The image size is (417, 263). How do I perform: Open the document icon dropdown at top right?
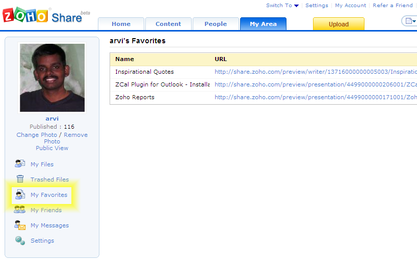[x=409, y=21]
